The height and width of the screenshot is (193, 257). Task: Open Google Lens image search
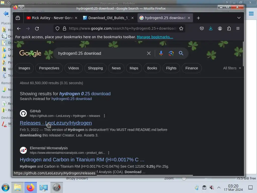[171, 53]
